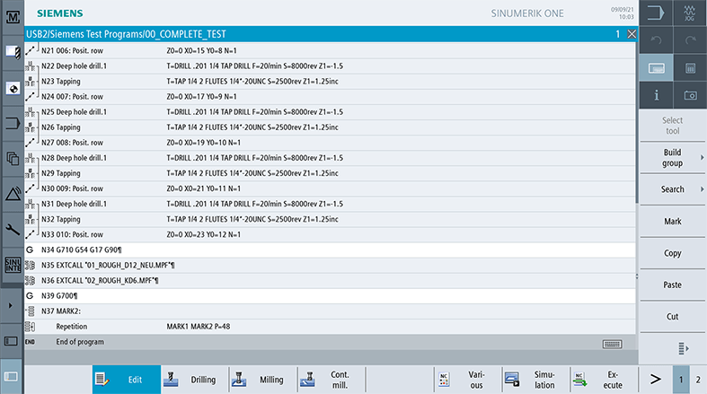707x394 pixels.
Task: Close the program editor window
Action: (632, 34)
